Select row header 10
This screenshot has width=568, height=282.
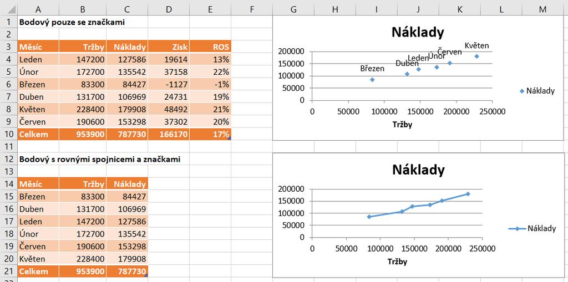point(9,134)
